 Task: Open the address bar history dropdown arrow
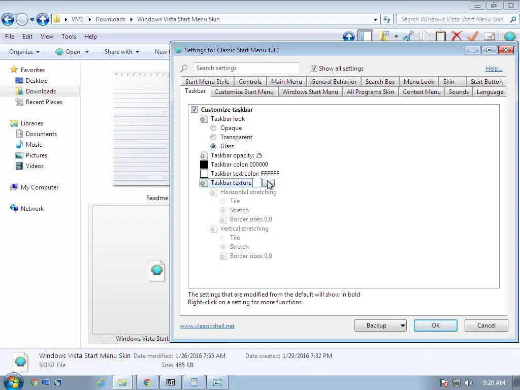point(375,20)
